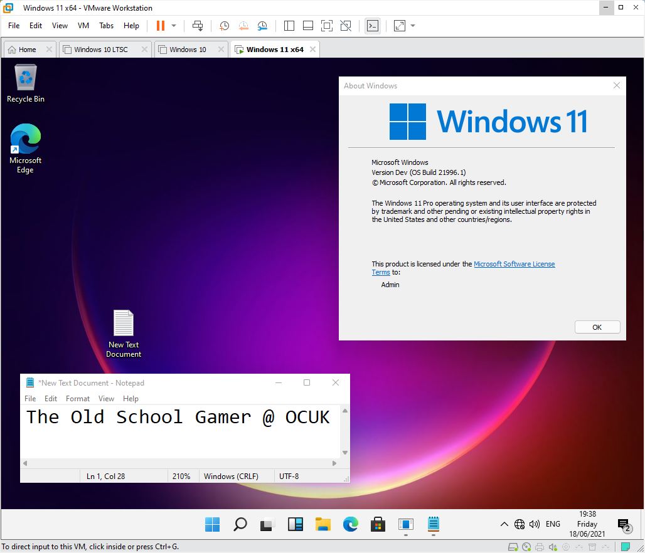
Task: Click OK in About Windows dialog
Action: (597, 327)
